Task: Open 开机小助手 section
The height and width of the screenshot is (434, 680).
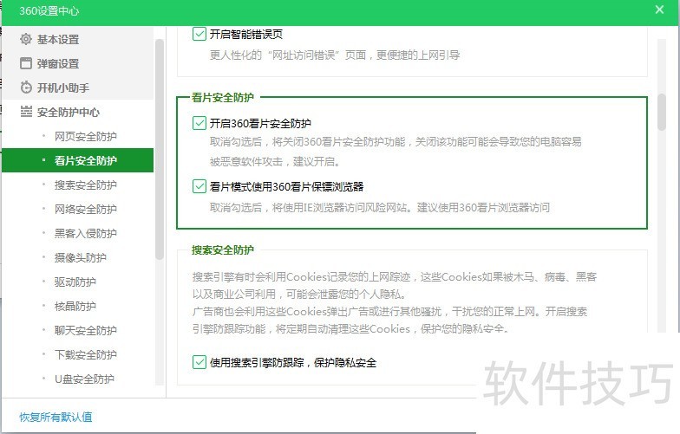Action: [x=78, y=88]
